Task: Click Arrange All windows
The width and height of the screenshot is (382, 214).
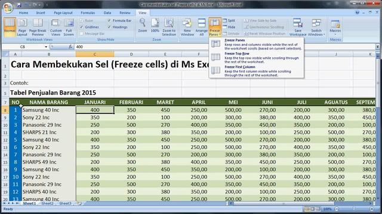Action: click(x=202, y=27)
